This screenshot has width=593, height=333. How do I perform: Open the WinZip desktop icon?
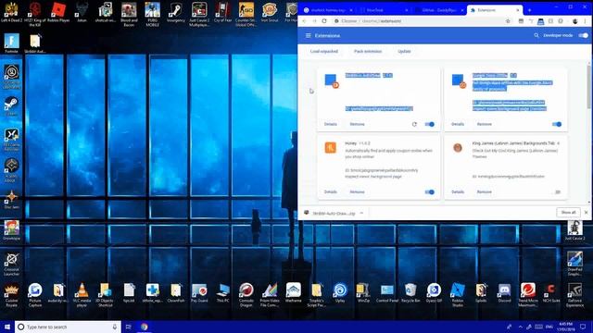pyautogui.click(x=363, y=292)
